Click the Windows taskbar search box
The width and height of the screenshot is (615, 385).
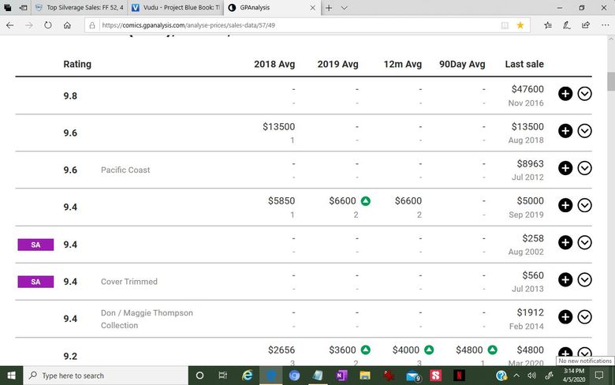(x=106, y=376)
